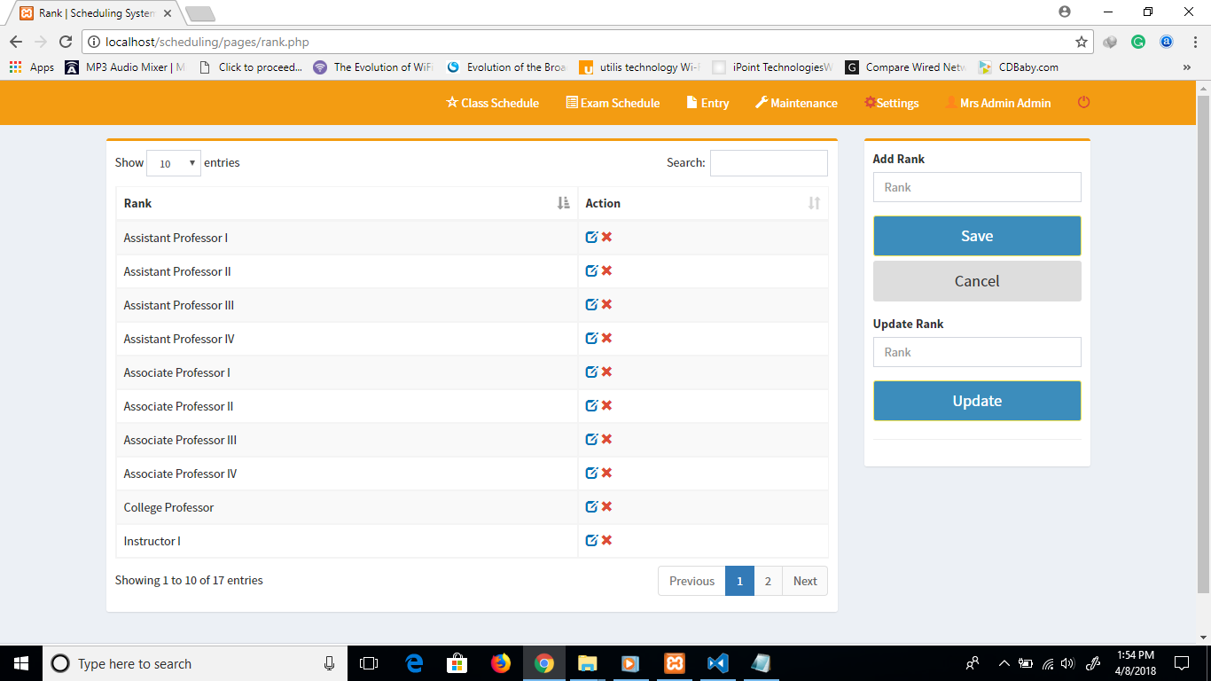Open the Class Schedule menu item
This screenshot has height=681, width=1211.
click(x=492, y=103)
